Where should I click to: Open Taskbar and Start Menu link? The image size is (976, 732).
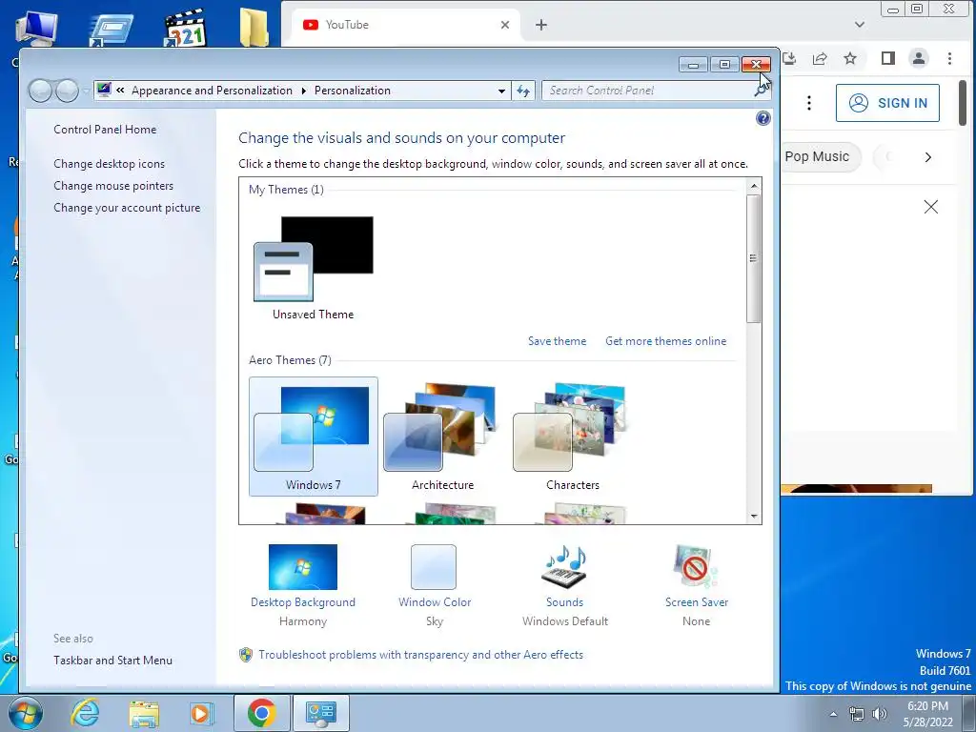point(112,661)
